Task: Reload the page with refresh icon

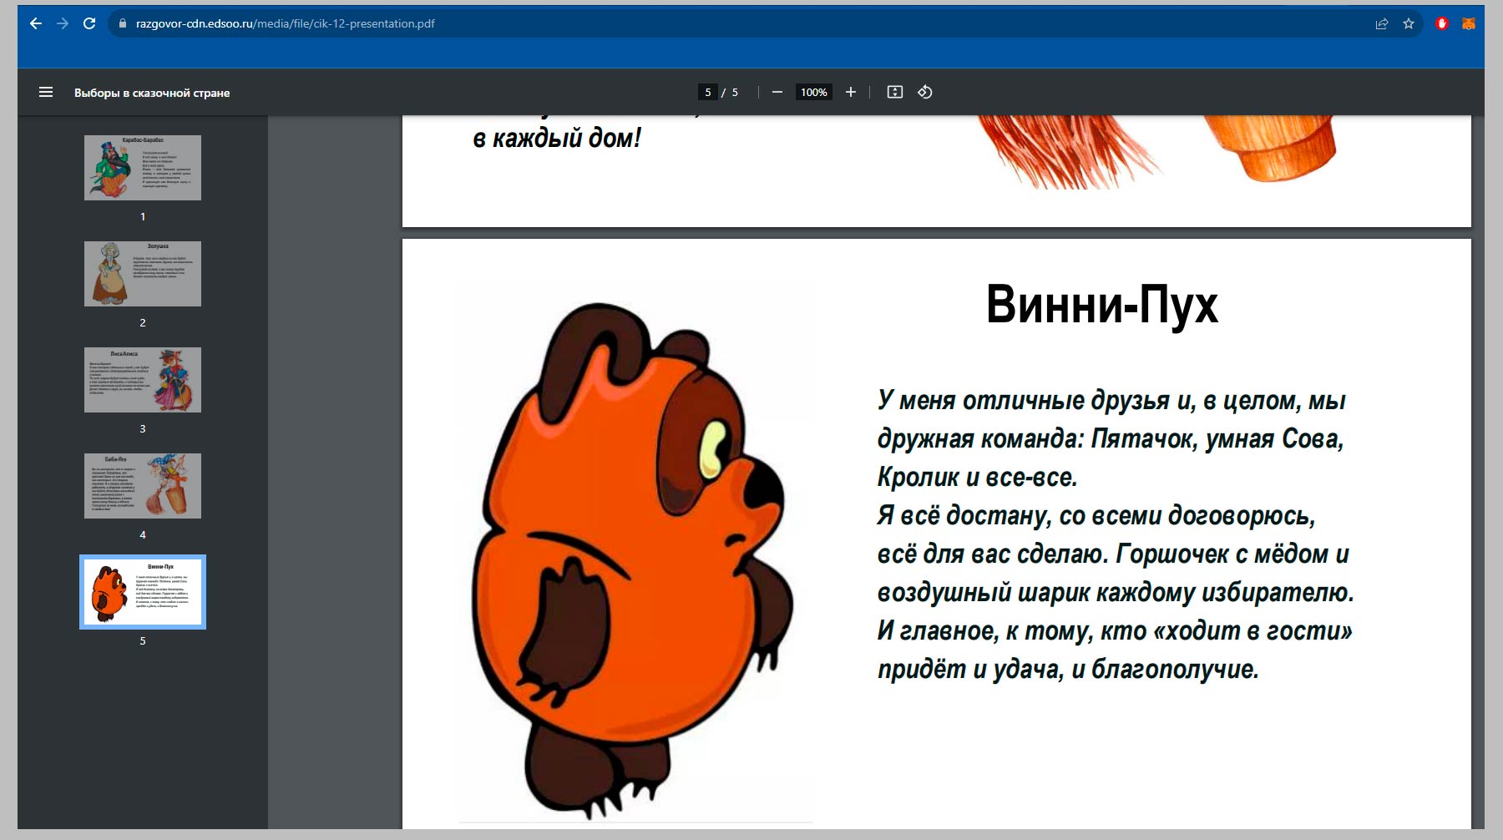Action: tap(89, 23)
